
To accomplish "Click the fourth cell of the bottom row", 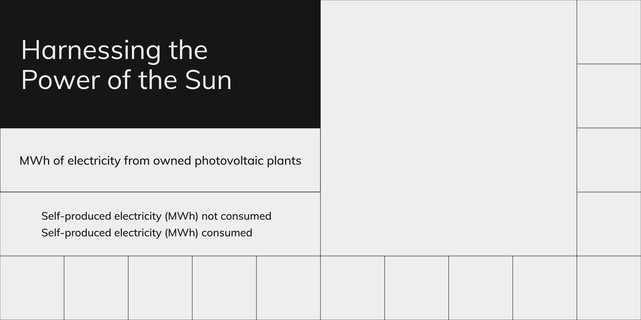I will [x=224, y=288].
